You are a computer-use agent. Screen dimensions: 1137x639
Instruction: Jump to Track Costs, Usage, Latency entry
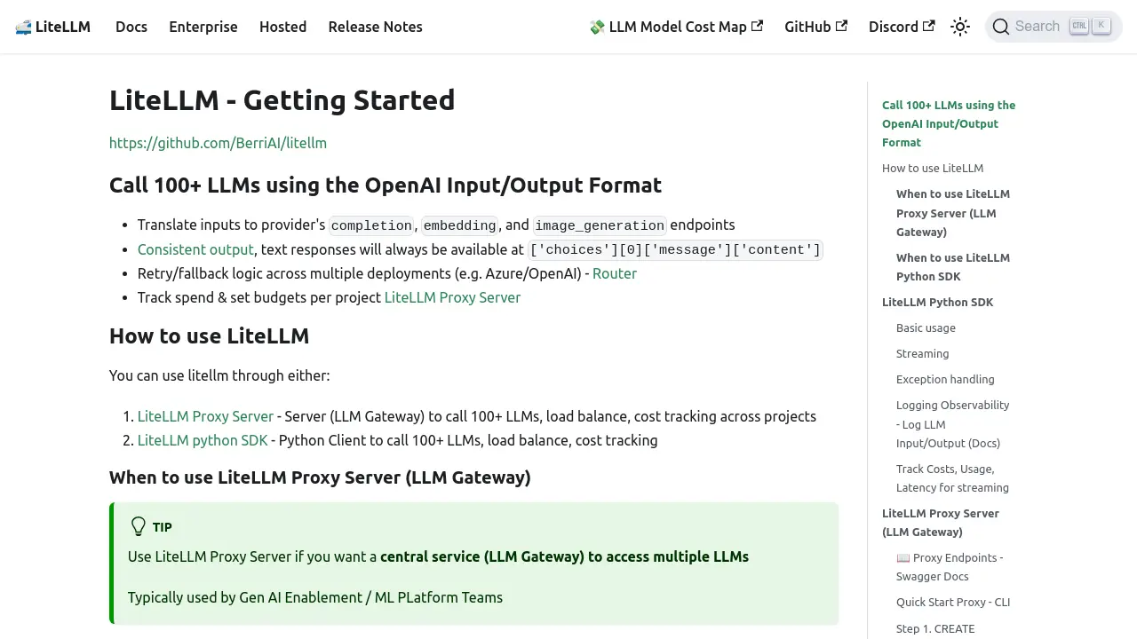coord(952,478)
